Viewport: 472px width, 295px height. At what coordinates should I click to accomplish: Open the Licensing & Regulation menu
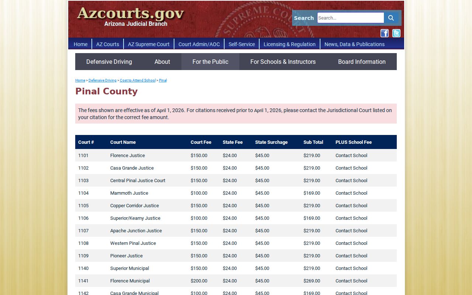click(x=289, y=44)
